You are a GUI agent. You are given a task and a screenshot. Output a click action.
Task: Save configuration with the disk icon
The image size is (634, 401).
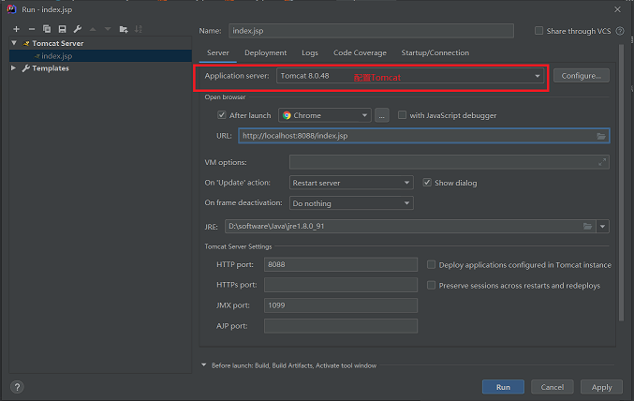(62, 30)
